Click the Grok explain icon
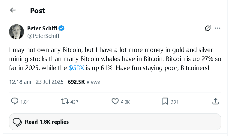Screen dimensions: 230x136 click(x=208, y=28)
